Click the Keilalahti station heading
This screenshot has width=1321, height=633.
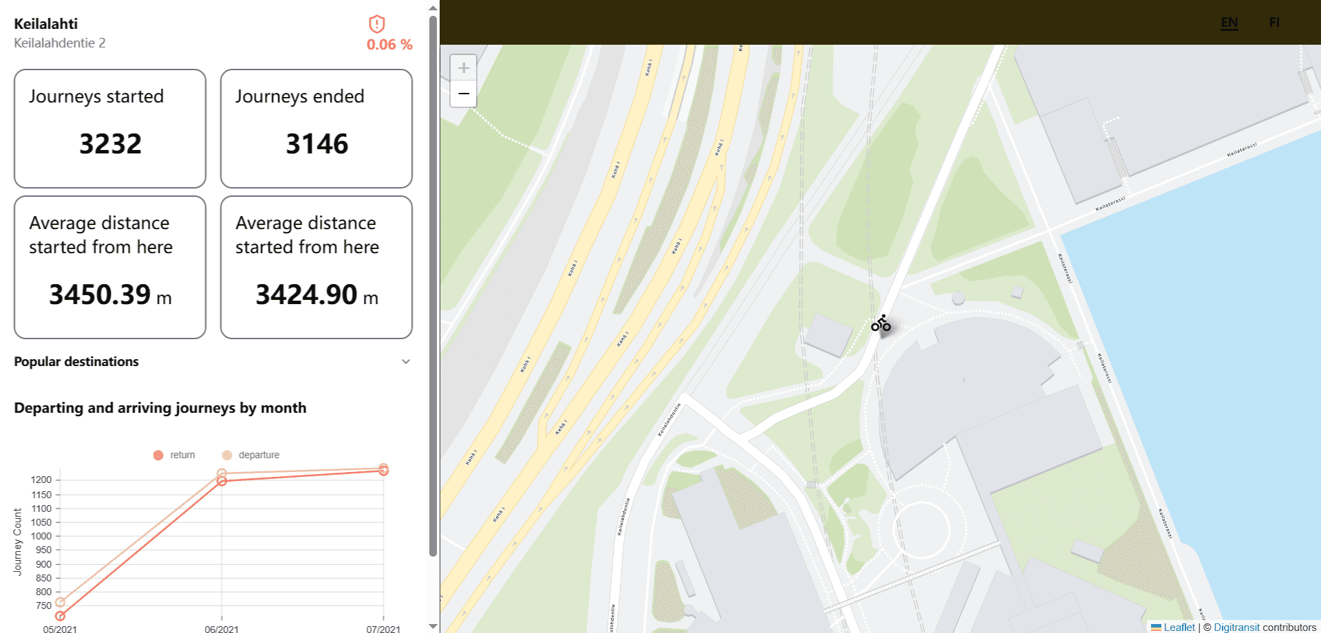click(x=46, y=23)
